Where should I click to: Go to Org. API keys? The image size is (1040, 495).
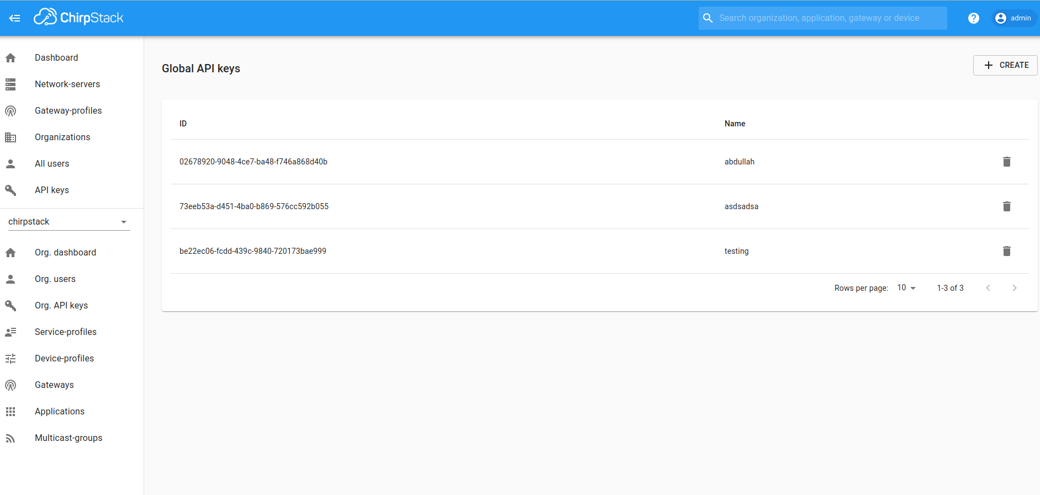(x=61, y=306)
